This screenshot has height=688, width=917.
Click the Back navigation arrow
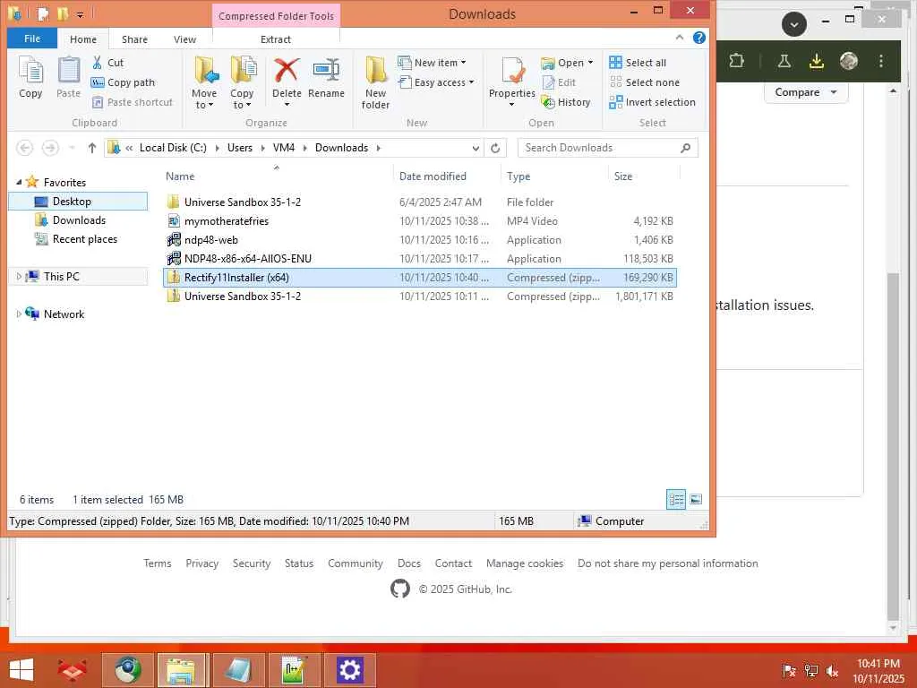pos(24,148)
